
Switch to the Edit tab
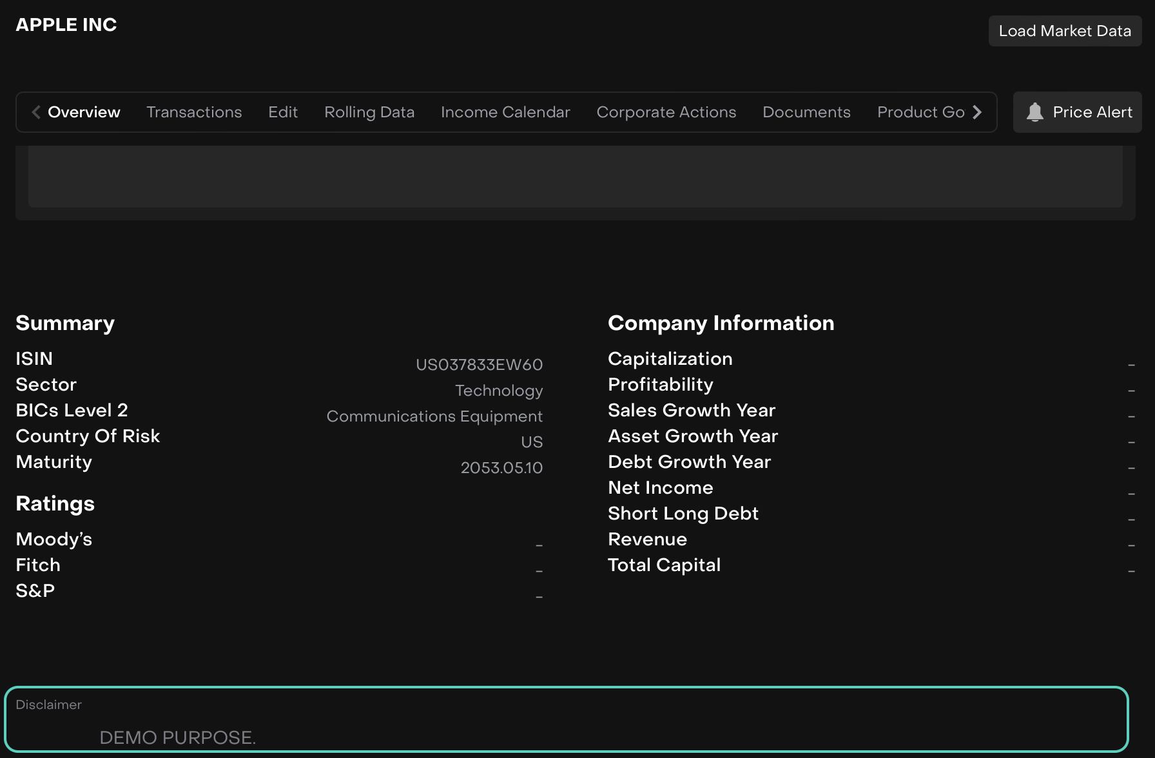[x=283, y=112]
